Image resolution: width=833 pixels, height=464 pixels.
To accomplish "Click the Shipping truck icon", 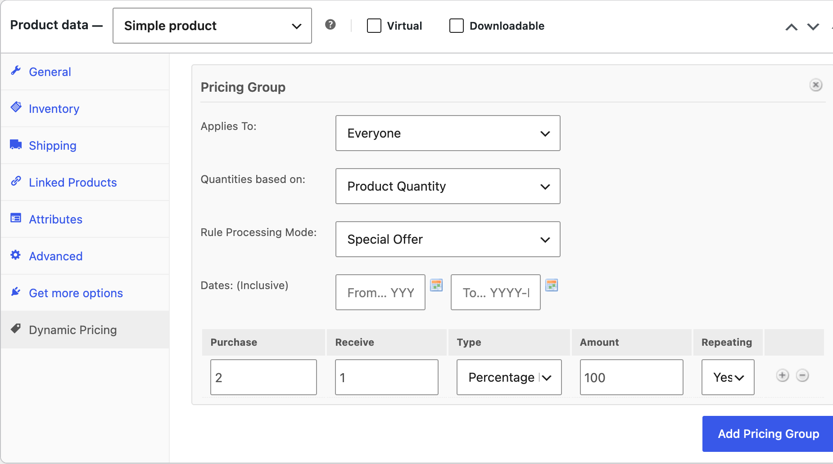I will [x=16, y=144].
